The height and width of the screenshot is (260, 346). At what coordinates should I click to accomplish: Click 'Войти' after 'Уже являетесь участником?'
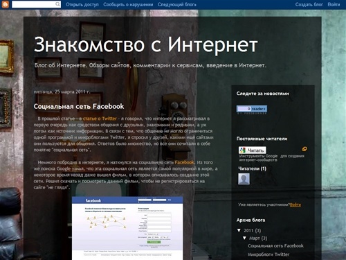pyautogui.click(x=295, y=205)
